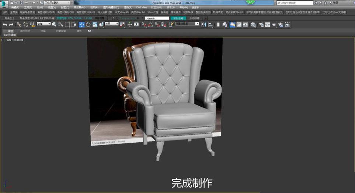This screenshot has height=193, width=355.
Task: Activate the Select Object tool
Action: (x=54, y=25)
